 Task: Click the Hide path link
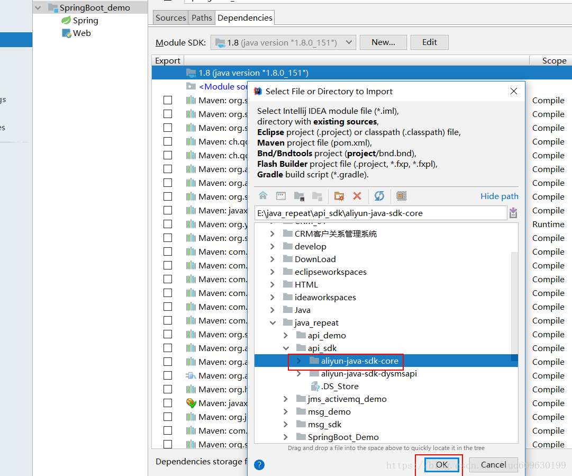point(499,196)
